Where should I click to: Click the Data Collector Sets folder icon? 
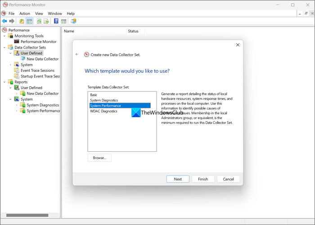point(10,47)
